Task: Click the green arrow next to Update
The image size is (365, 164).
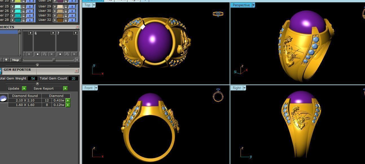Action: 24,88
